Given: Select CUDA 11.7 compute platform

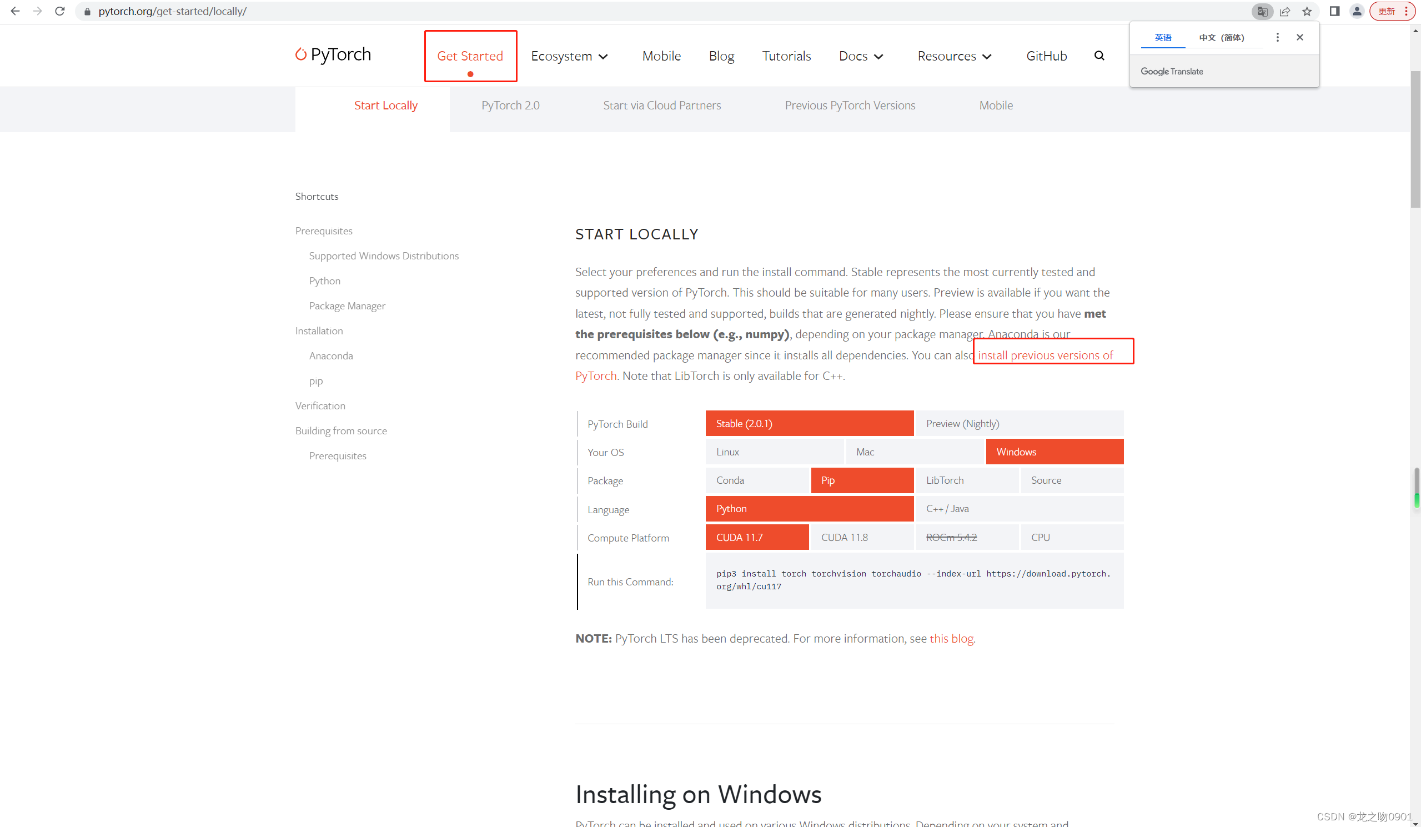Looking at the screenshot, I should (757, 537).
